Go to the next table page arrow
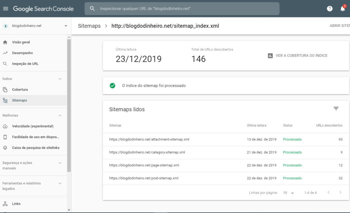Viewport: 350px width, 213px height. (340, 192)
